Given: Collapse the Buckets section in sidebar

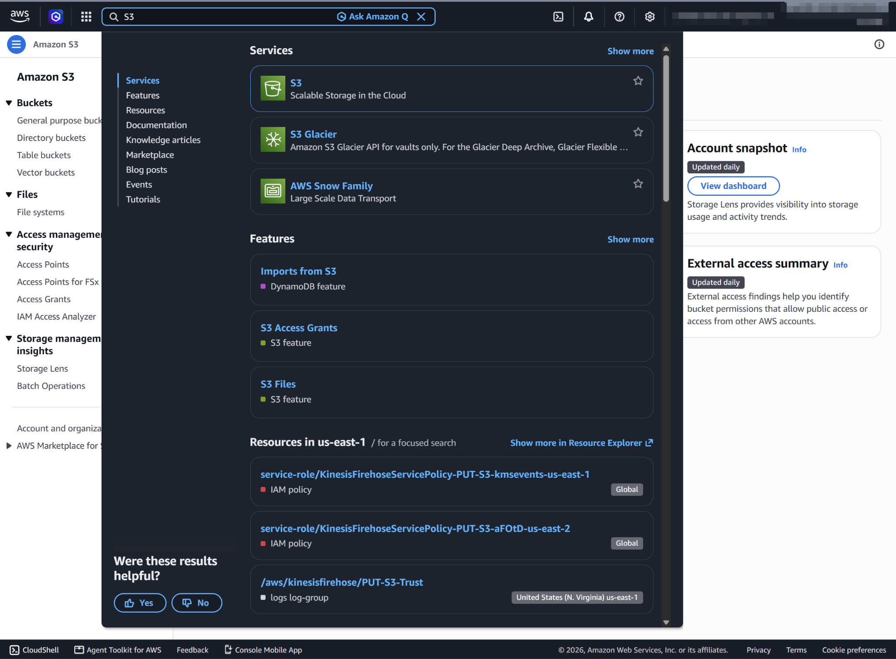Looking at the screenshot, I should click(9, 103).
